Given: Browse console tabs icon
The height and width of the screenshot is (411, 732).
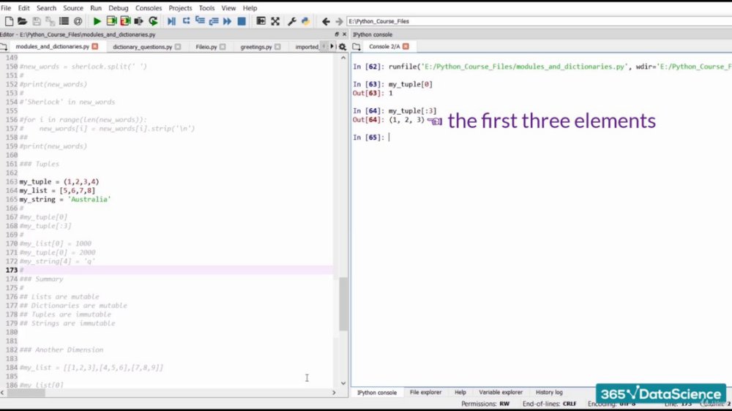Looking at the screenshot, I should point(356,47).
